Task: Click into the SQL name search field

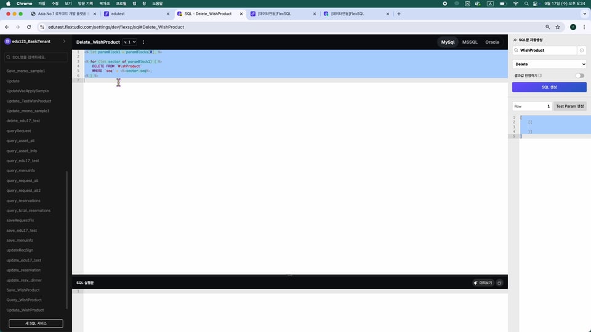Action: pos(36,57)
